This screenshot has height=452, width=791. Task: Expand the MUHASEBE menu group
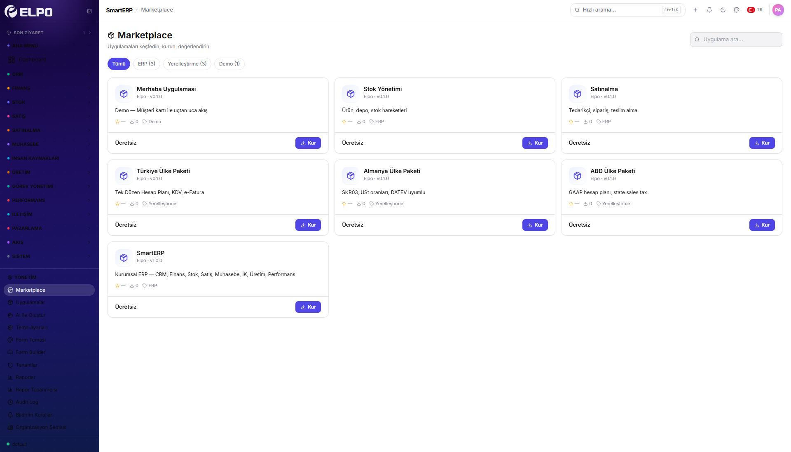coord(49,144)
